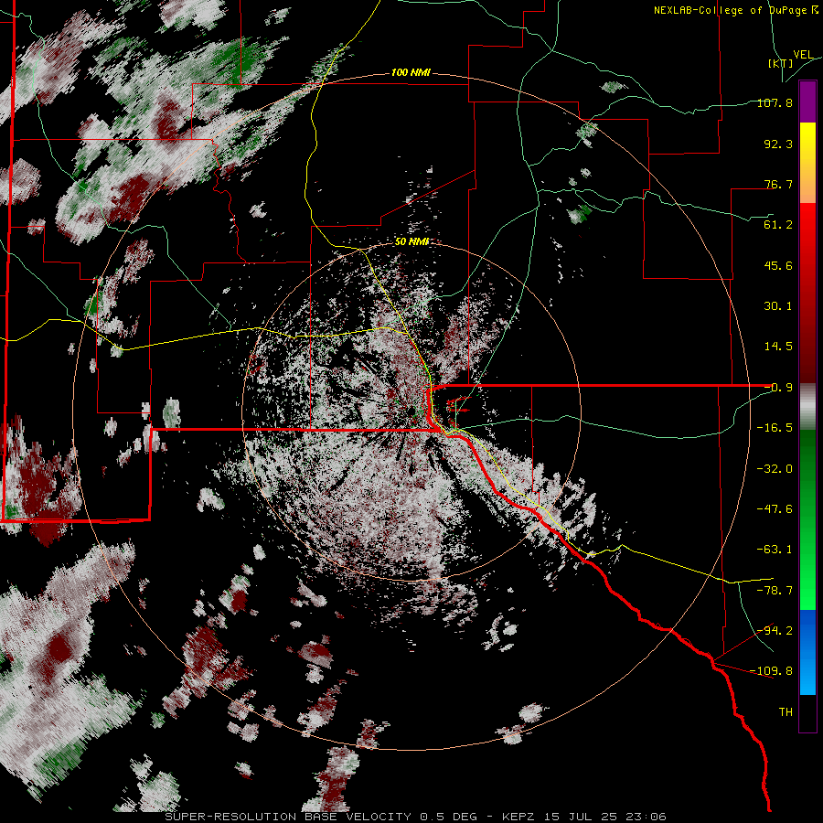Click the 45.6 velocity scale value
This screenshot has height=823, width=823.
(778, 265)
